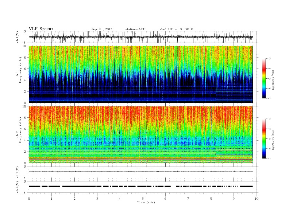Click the "VLF Spectra" plot title
This screenshot has width=289, height=223.
coord(41,29)
